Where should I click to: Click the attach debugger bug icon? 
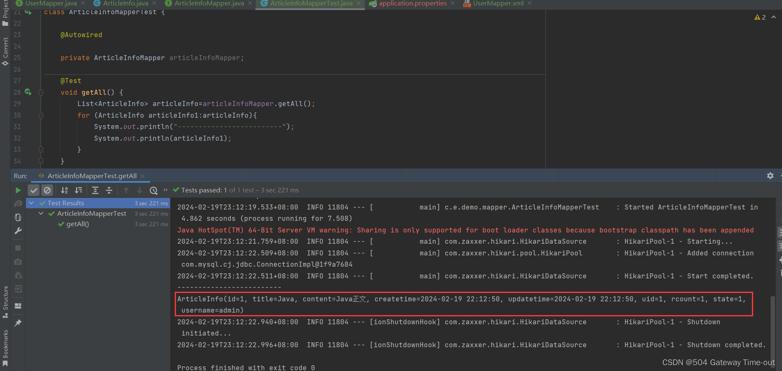coord(18,275)
